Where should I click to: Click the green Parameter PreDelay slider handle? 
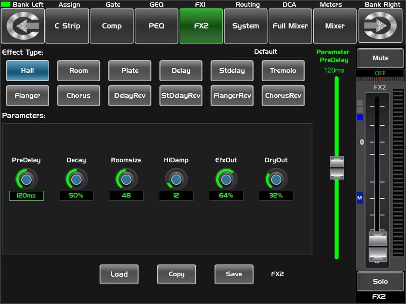pos(337,168)
